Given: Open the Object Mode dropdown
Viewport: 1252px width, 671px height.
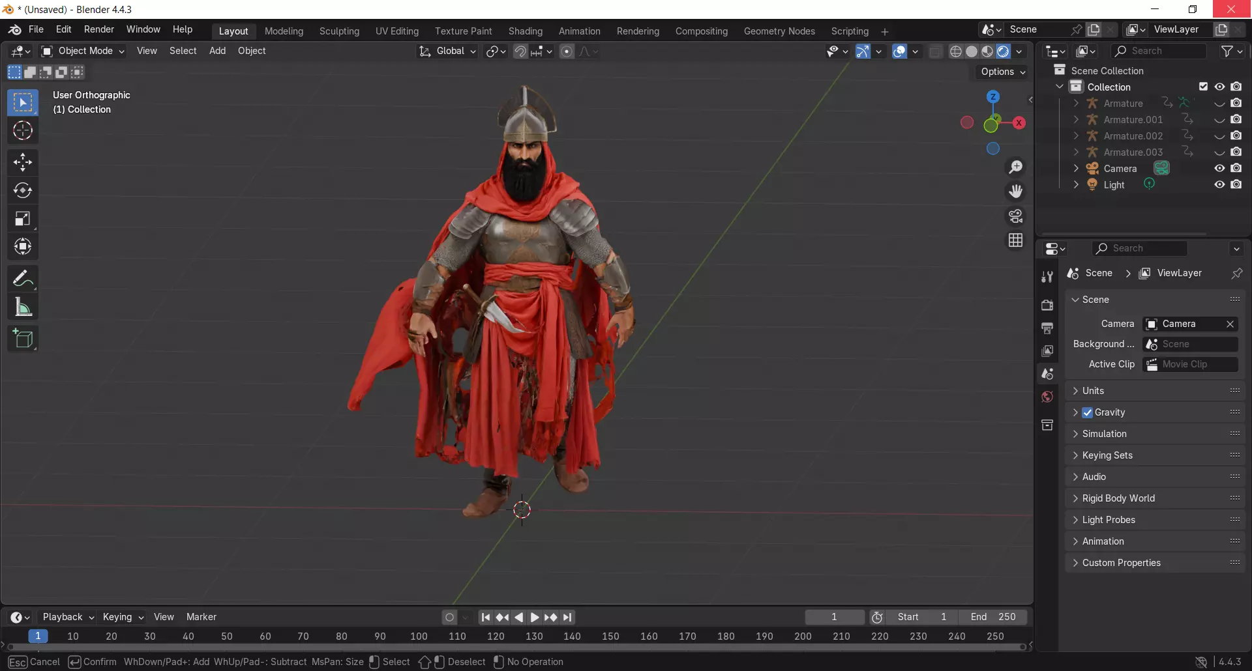Looking at the screenshot, I should click(x=83, y=51).
